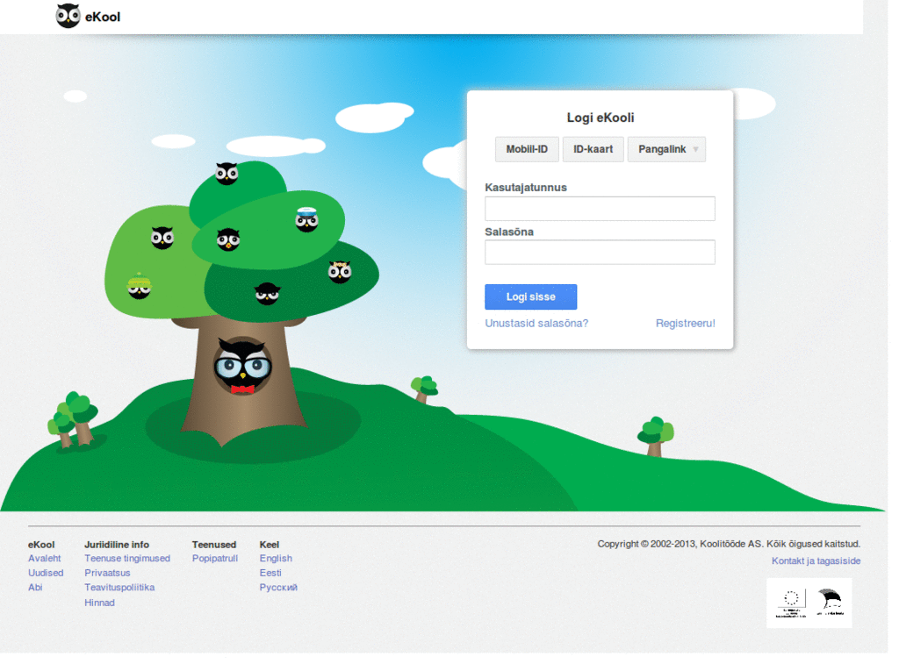Open the Privaatsus link
This screenshot has height=664, width=899.
(x=107, y=573)
